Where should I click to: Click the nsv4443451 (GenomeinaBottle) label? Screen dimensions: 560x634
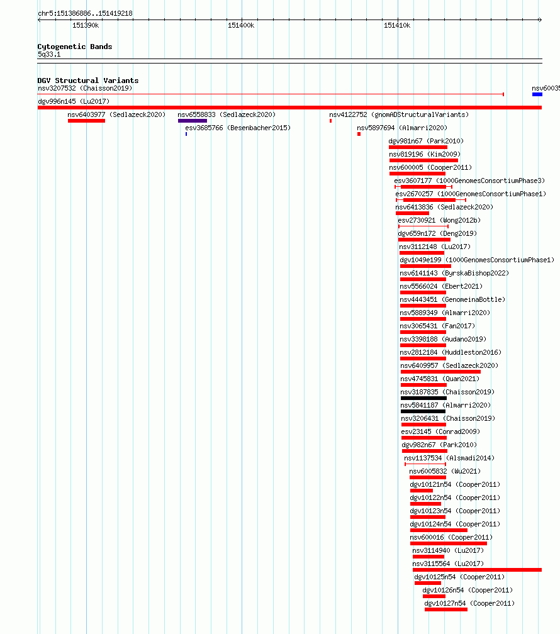click(453, 299)
